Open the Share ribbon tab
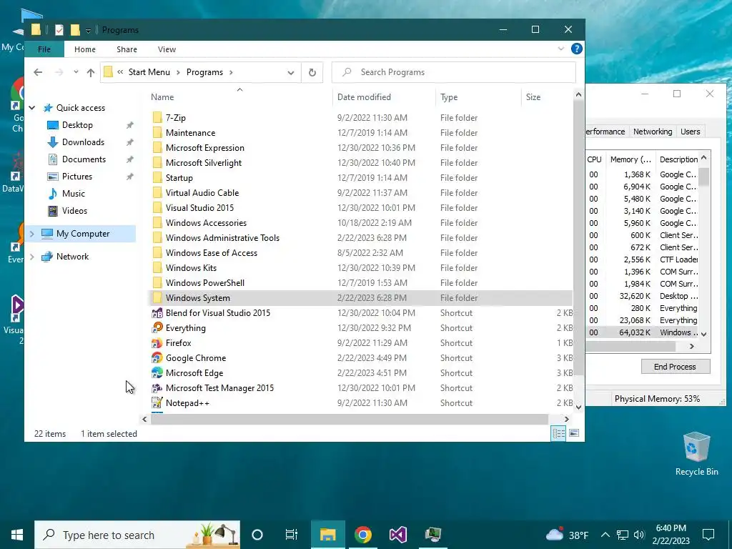732x549 pixels. (127, 49)
